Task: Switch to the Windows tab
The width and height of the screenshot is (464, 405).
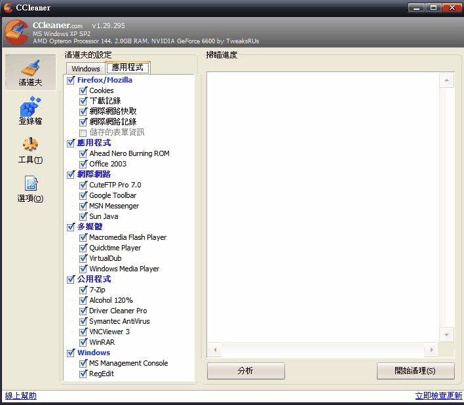Action: coord(85,69)
